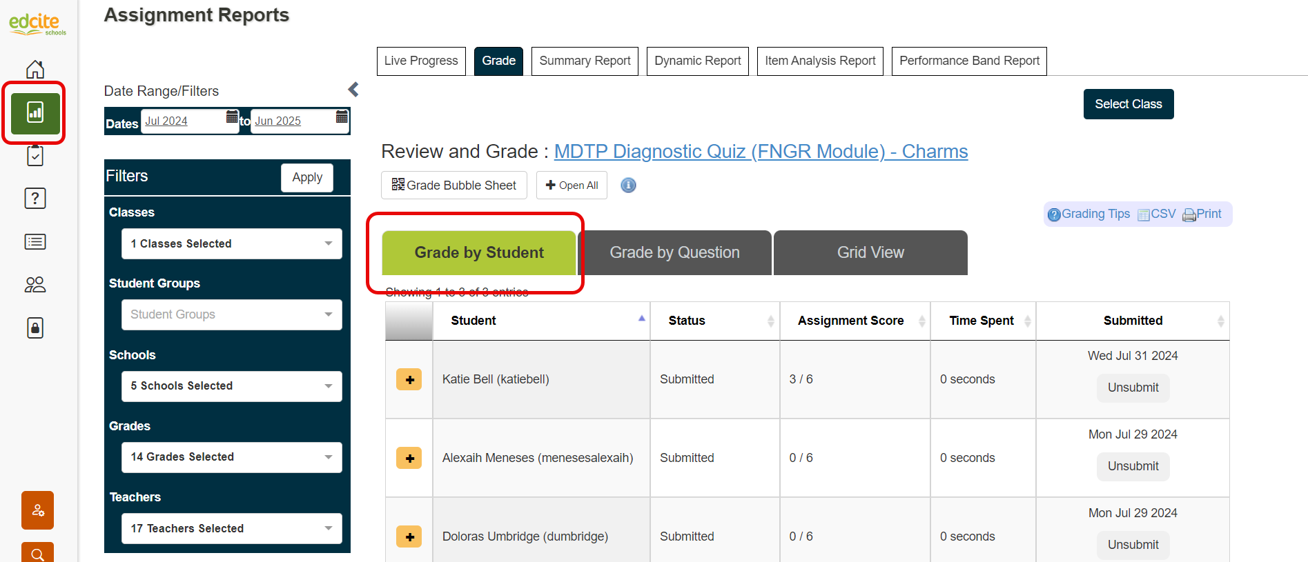The width and height of the screenshot is (1308, 562).
Task: Sort by the Student column
Action: click(x=541, y=321)
